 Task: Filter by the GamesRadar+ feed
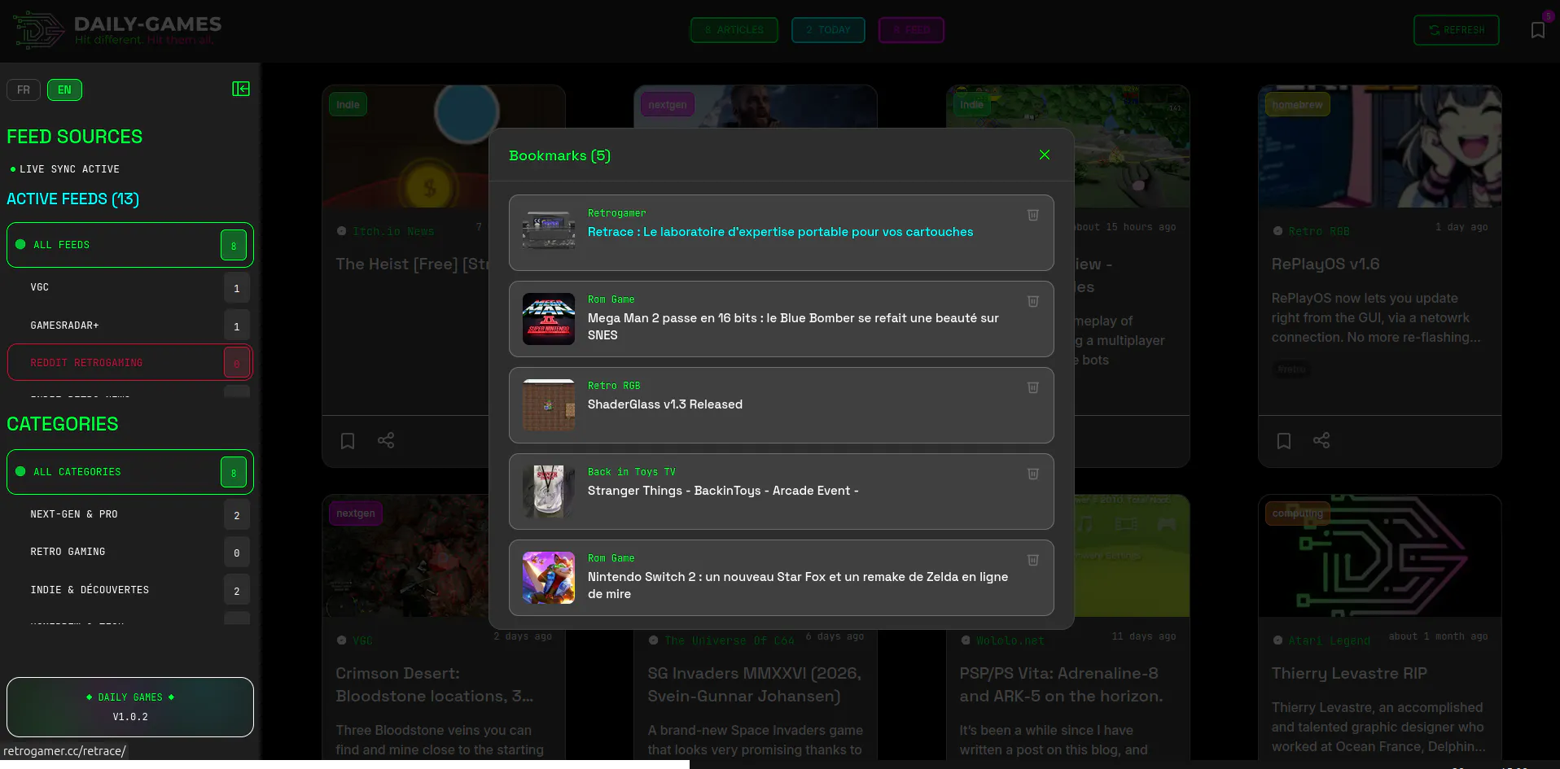click(130, 326)
